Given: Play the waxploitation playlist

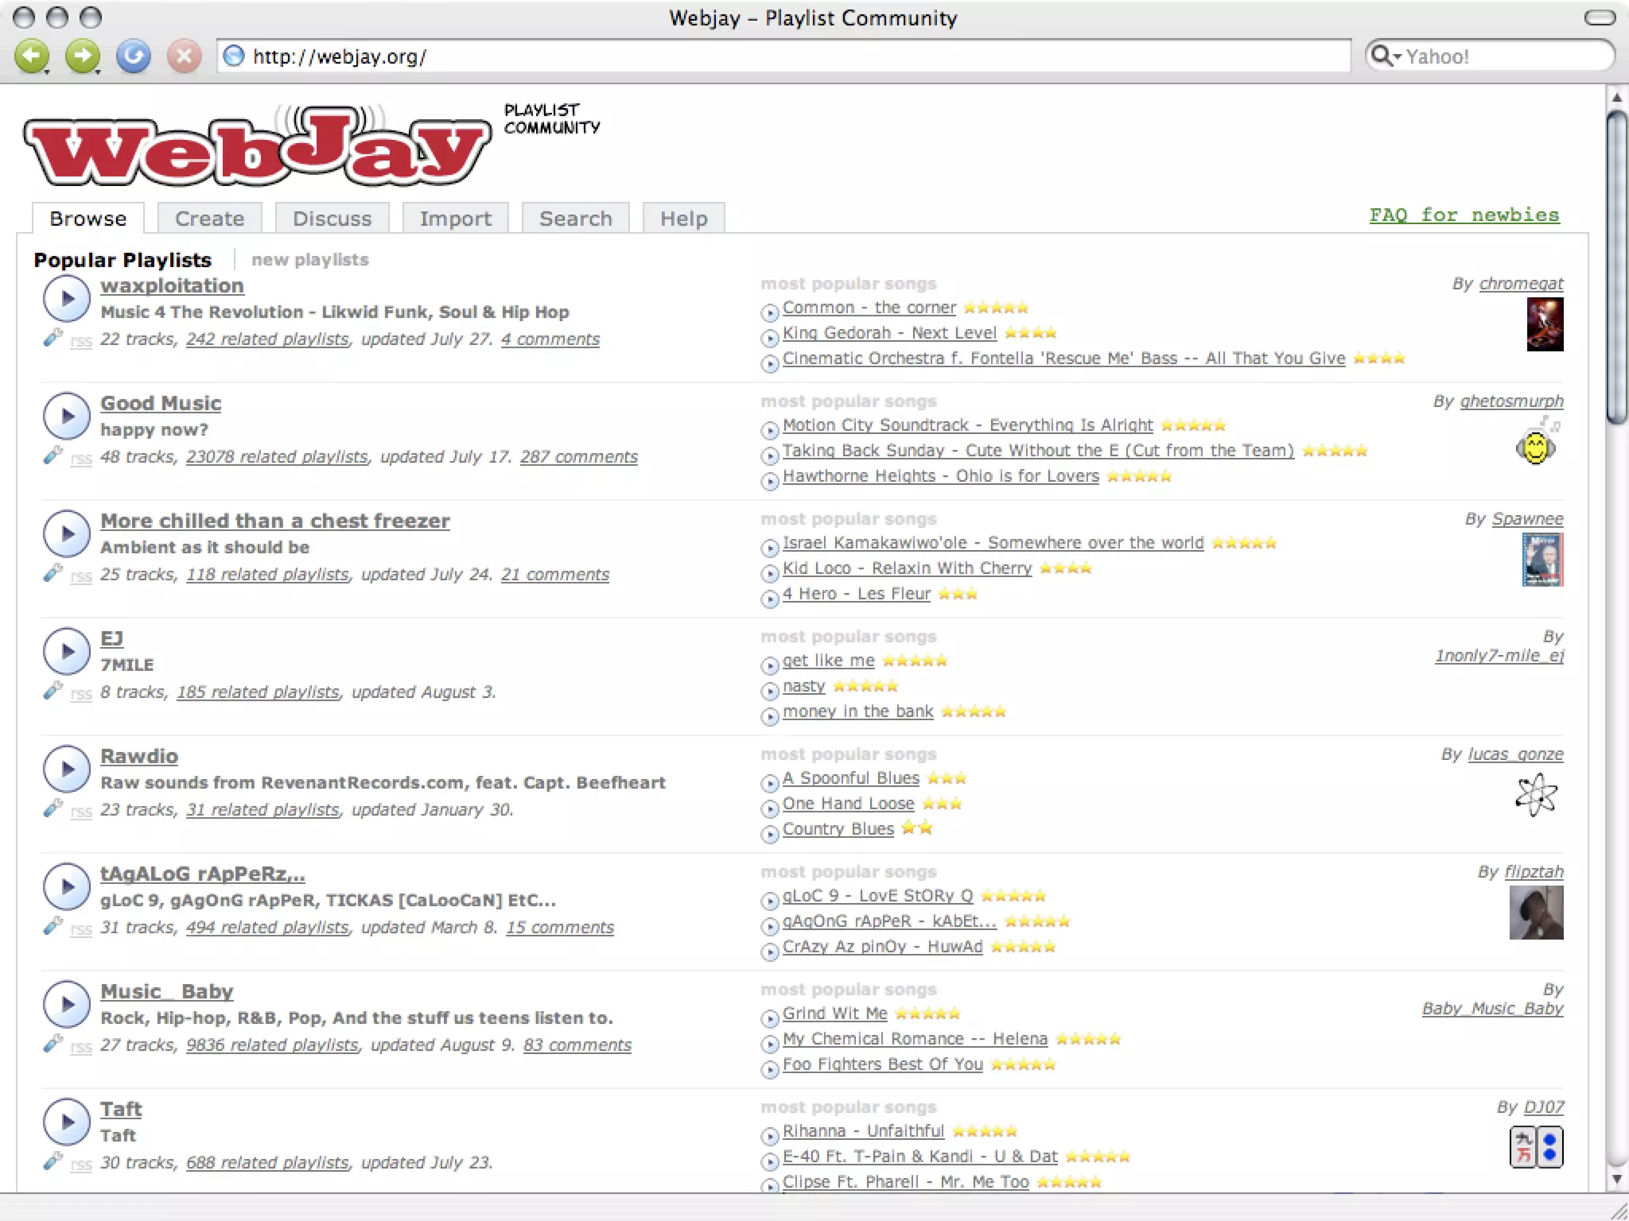Looking at the screenshot, I should point(67,298).
